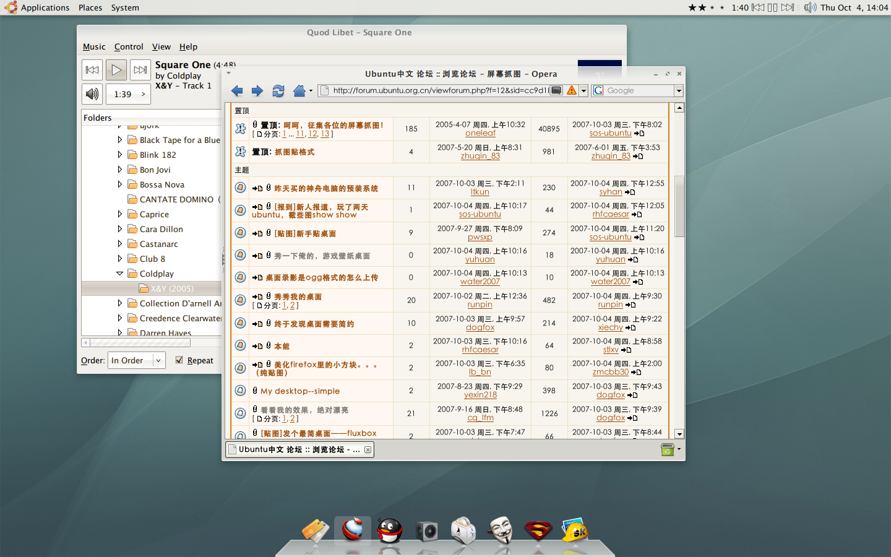Image resolution: width=891 pixels, height=557 pixels.
Task: Open Superman logo dock icon
Action: [x=538, y=530]
